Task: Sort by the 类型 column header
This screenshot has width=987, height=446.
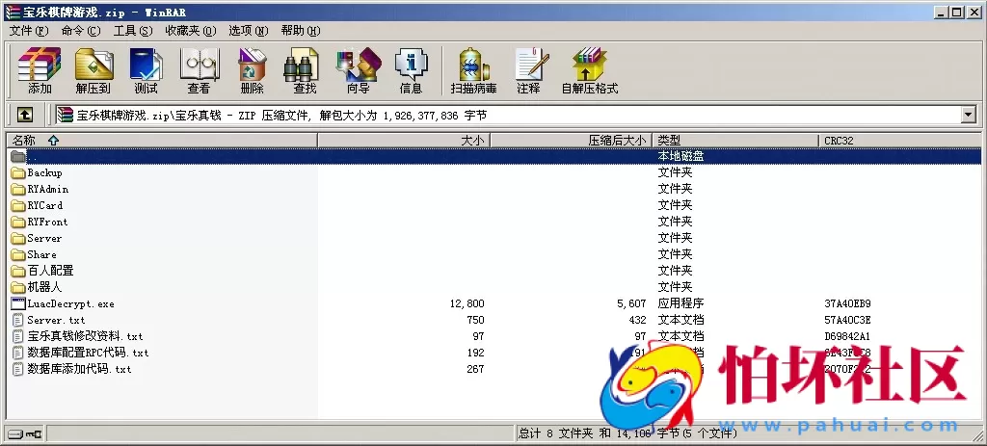Action: click(735, 141)
